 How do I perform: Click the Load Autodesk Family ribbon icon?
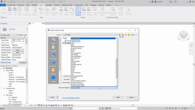point(102,11)
